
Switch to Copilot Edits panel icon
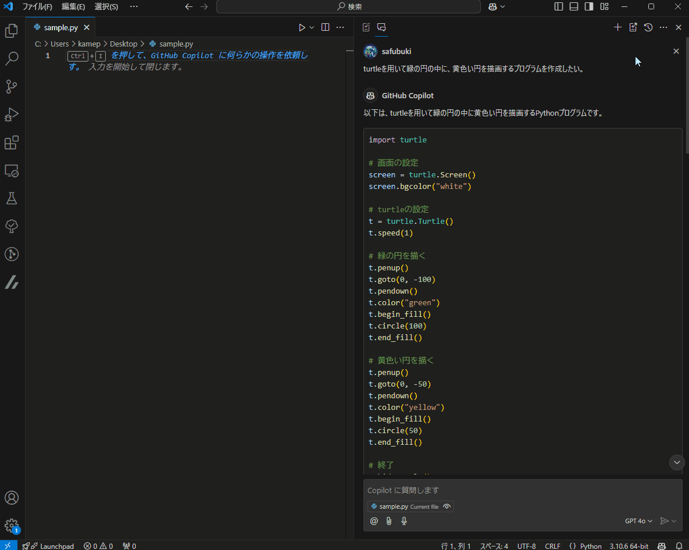click(366, 27)
